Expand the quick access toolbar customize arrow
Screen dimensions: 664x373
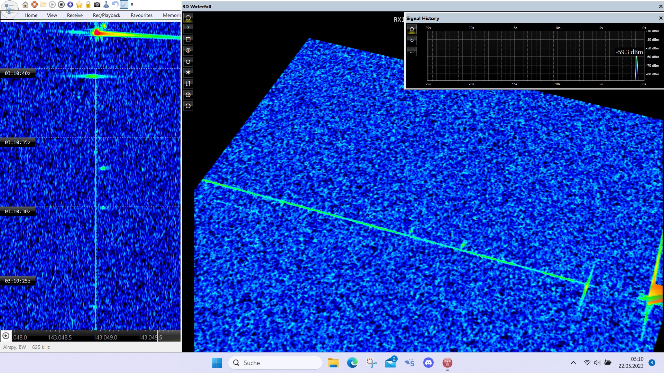pos(132,4)
